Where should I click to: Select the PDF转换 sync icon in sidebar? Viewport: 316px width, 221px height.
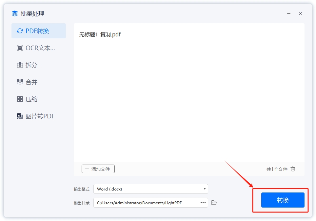[20, 31]
